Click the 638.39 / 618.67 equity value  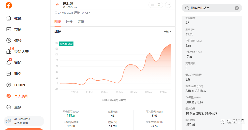[196, 91]
